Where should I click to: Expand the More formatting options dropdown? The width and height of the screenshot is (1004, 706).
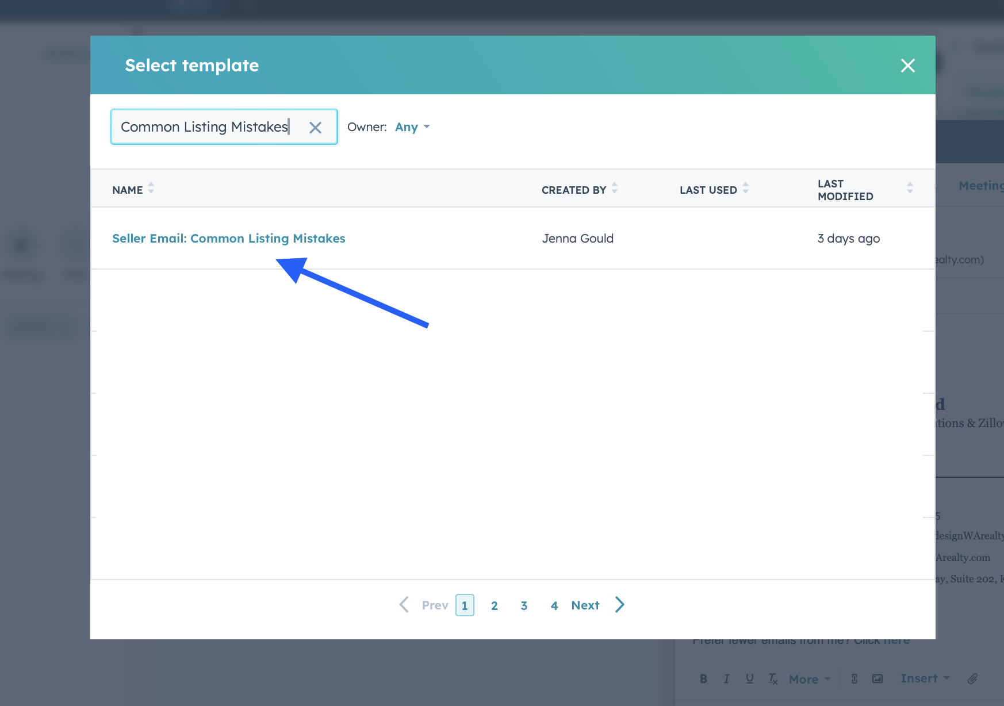[x=809, y=680]
